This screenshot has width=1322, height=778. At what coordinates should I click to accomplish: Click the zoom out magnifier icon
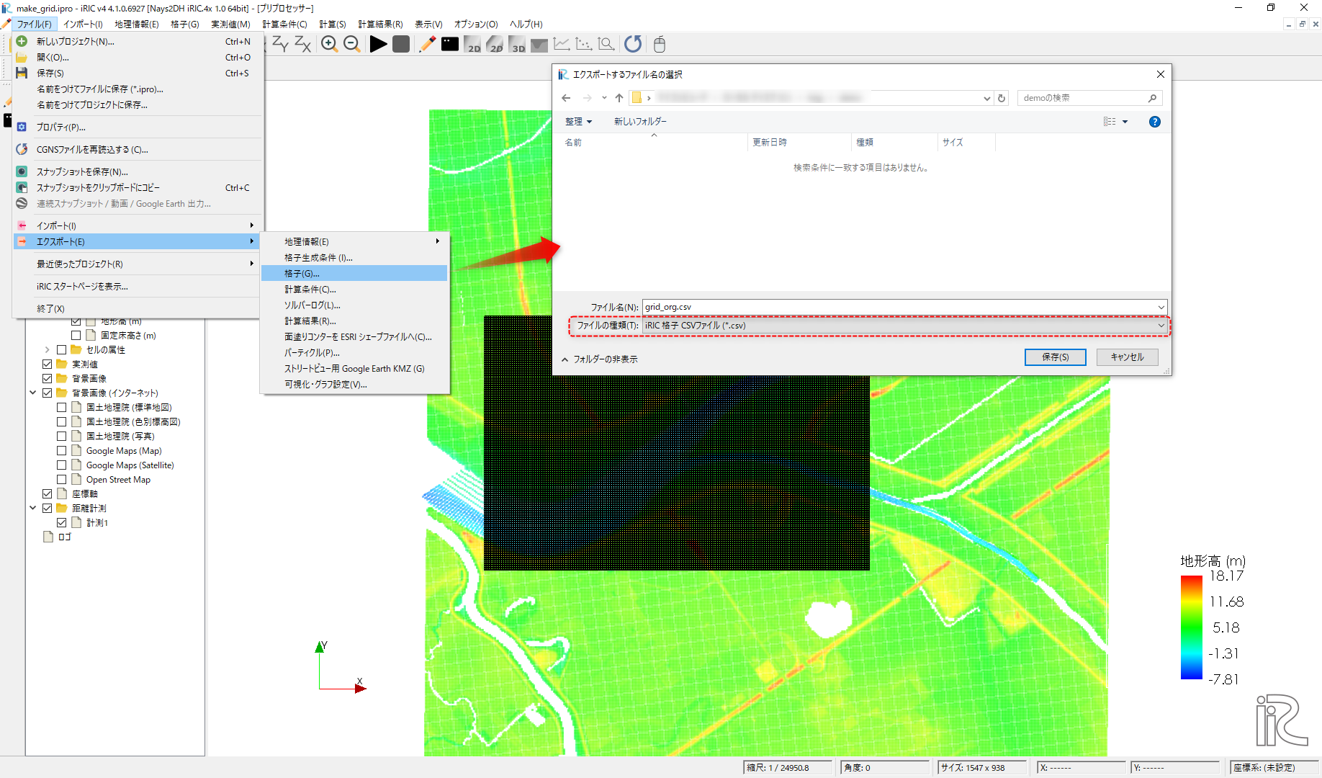click(x=351, y=44)
